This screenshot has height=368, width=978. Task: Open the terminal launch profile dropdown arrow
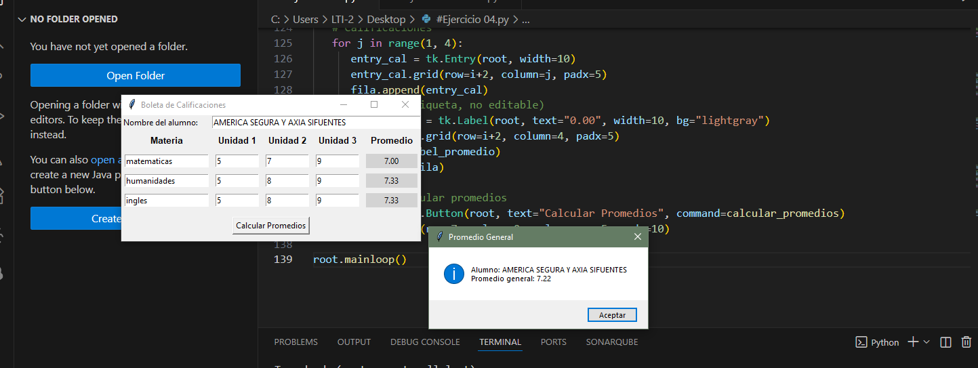pyautogui.click(x=926, y=342)
